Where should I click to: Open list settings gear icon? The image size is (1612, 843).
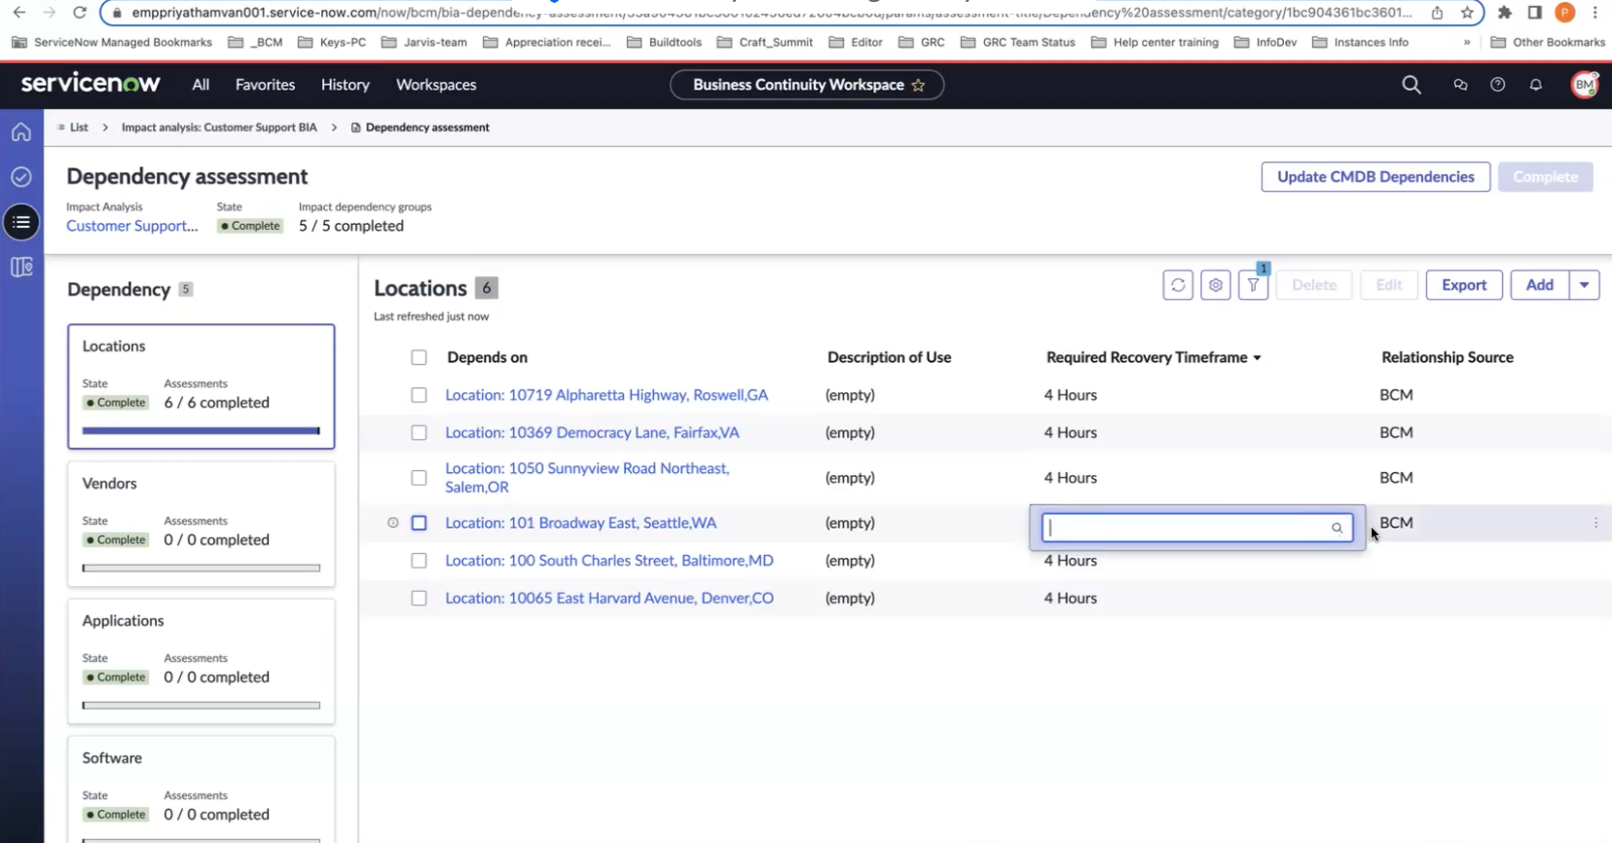click(x=1216, y=285)
